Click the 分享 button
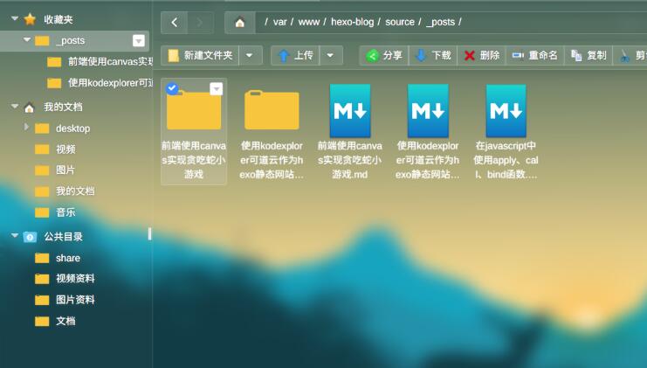The image size is (647, 368). coord(384,55)
